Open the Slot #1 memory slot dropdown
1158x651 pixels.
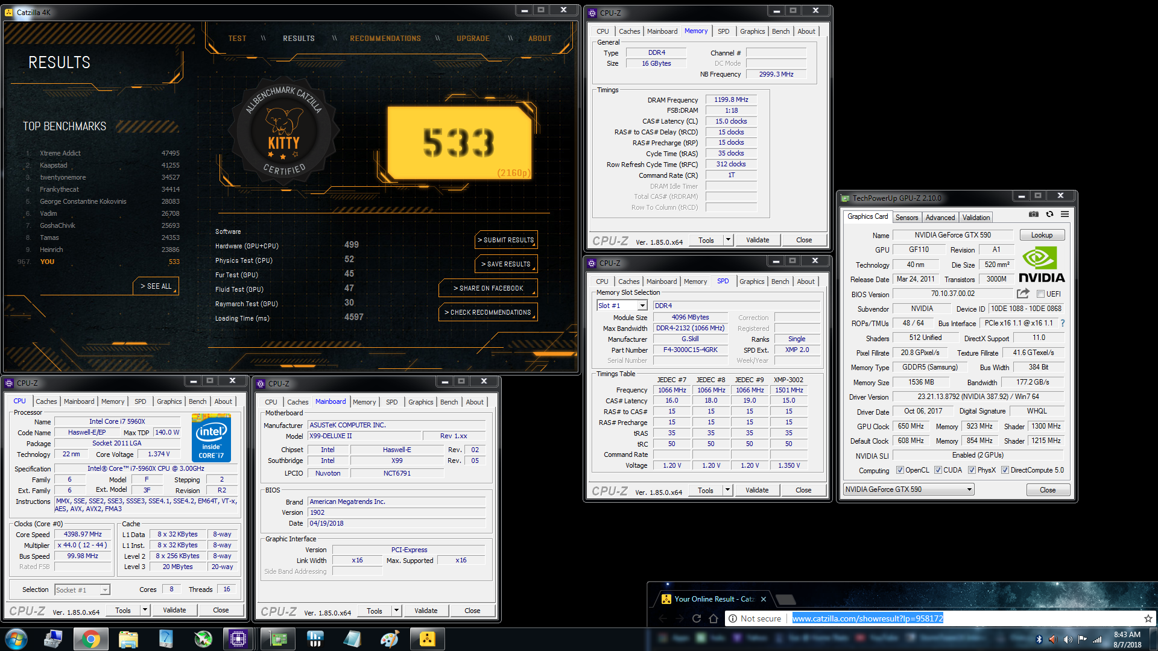[x=642, y=306]
